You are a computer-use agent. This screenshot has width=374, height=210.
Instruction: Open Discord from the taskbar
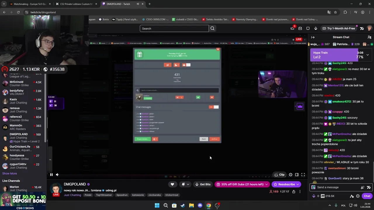point(200,205)
